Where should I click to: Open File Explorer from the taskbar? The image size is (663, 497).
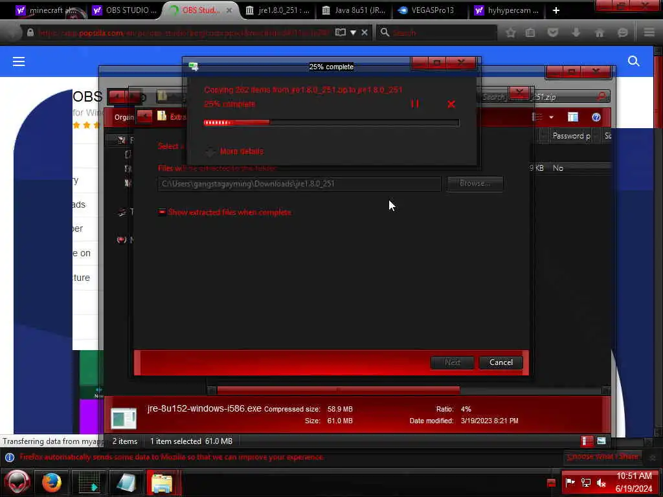tap(162, 482)
